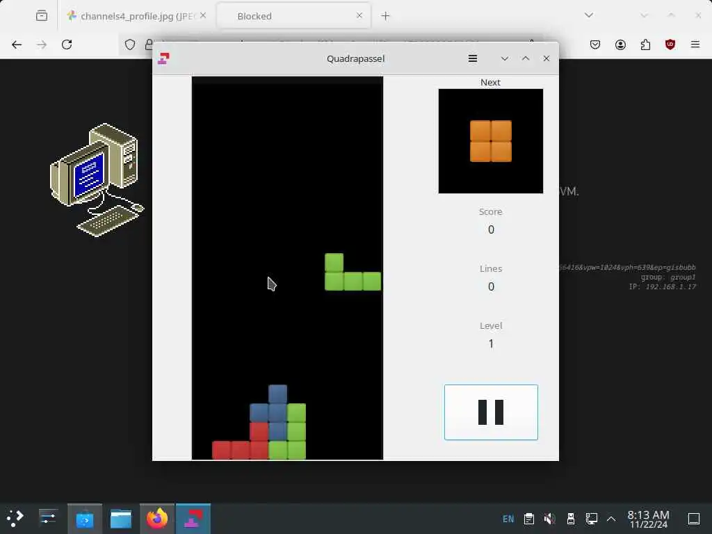This screenshot has height=534, width=712.
Task: Open the clock showing 8:13 AM
Action: coord(649,519)
